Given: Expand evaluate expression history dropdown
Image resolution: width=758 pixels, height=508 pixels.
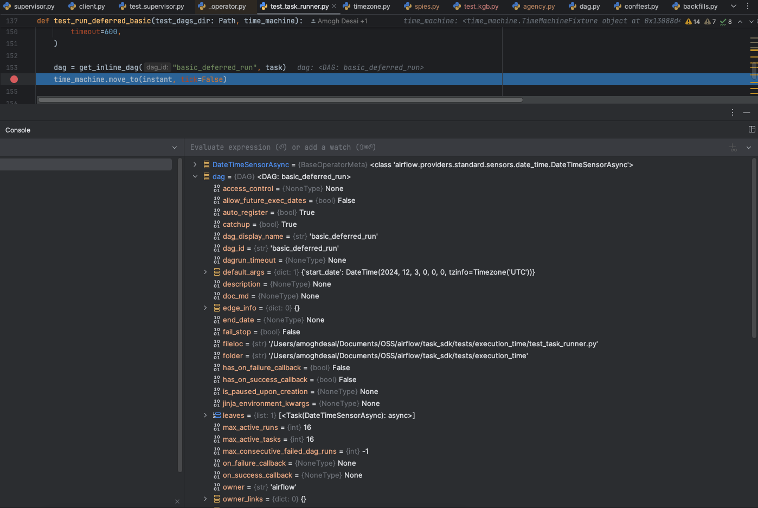Looking at the screenshot, I should [x=749, y=148].
